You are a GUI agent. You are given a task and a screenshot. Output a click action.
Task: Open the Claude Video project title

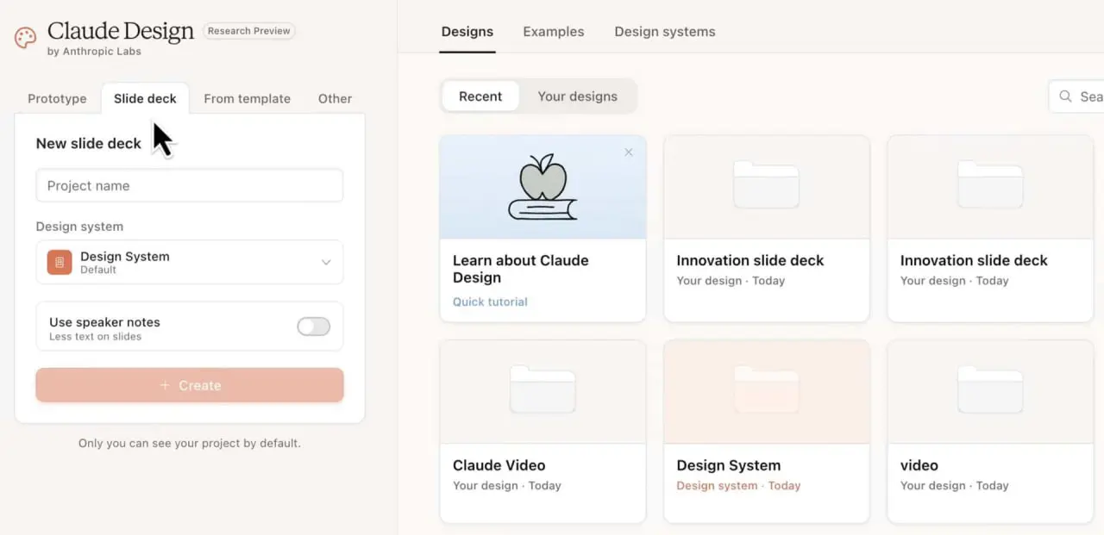pyautogui.click(x=499, y=465)
